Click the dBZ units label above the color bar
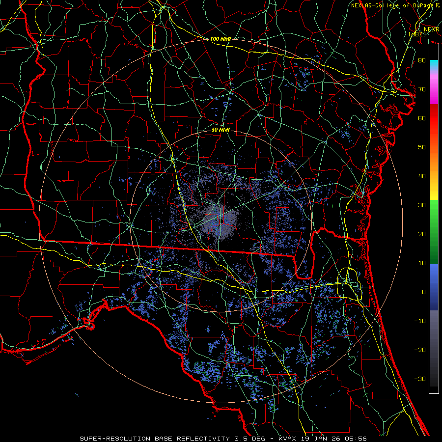Screen dimensions: 442x442 417,34
